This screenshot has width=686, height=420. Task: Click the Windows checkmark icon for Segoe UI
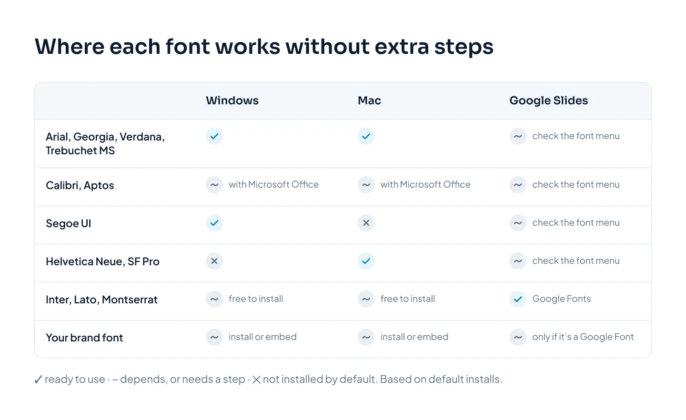[x=214, y=223]
